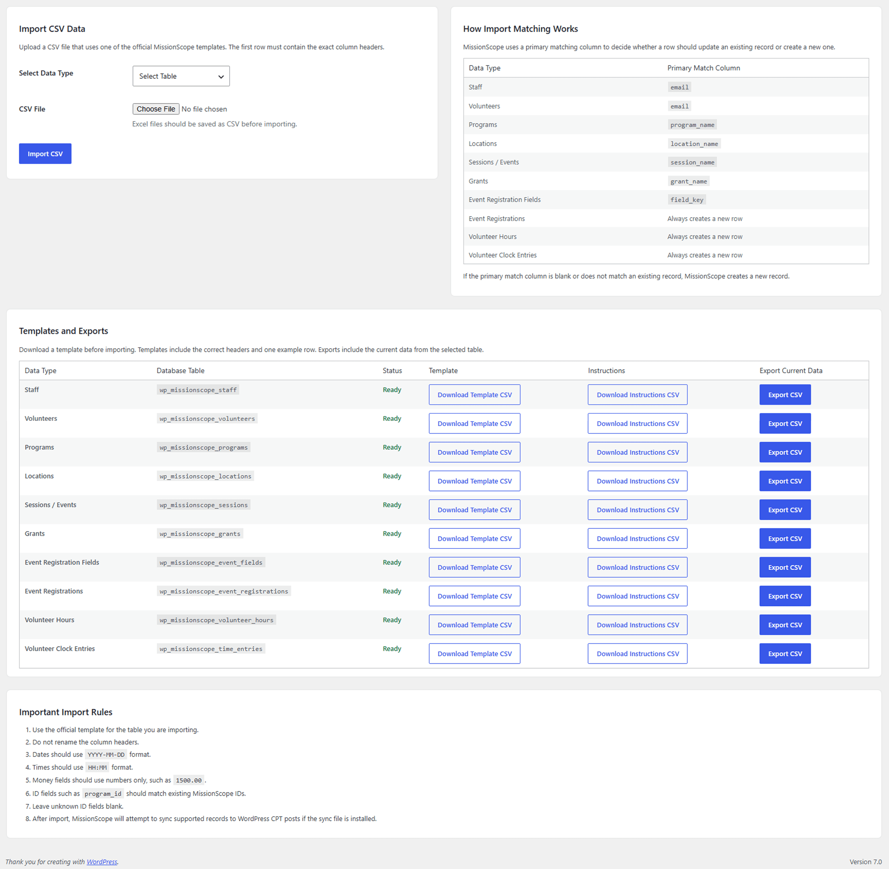Click the wp_missionscope_event_registrations table name

[x=224, y=591]
